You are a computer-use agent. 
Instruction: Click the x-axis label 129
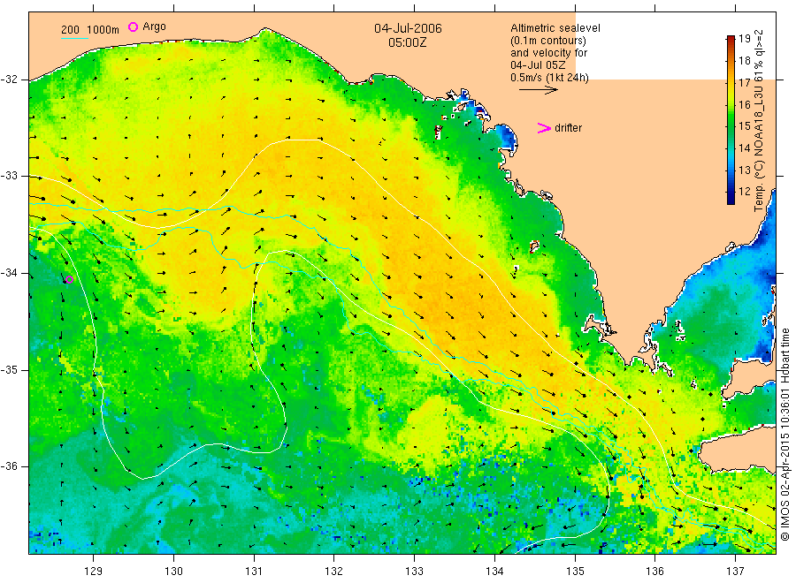94,571
